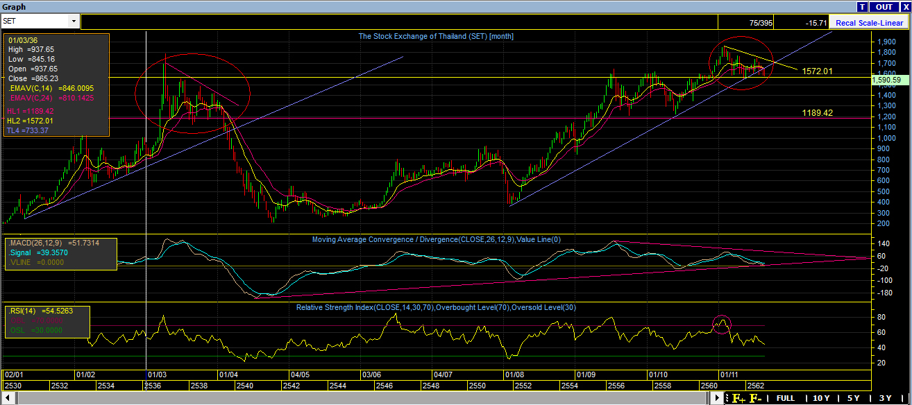
Task: Click the "01/11" date label on time axis
Action: tap(729, 374)
